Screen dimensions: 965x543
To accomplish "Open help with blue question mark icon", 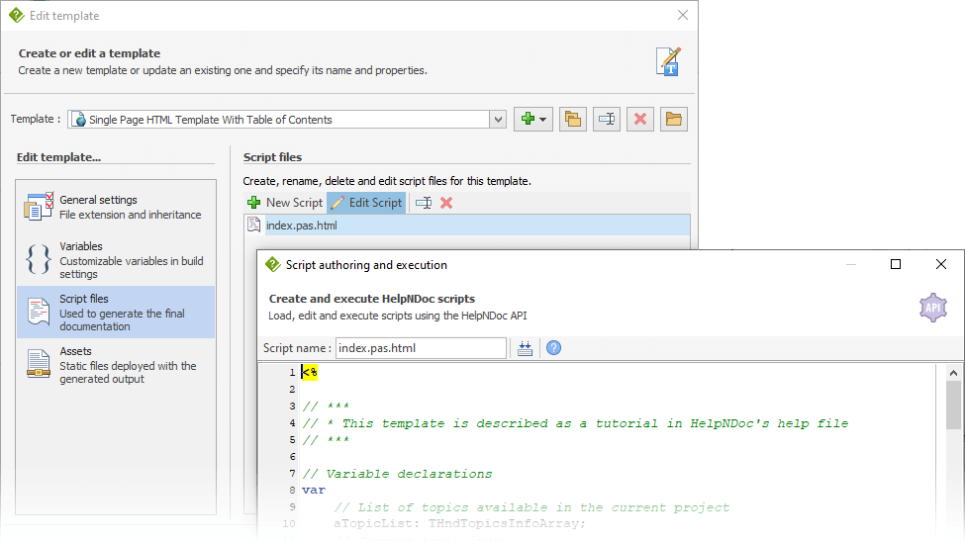I will (x=554, y=348).
